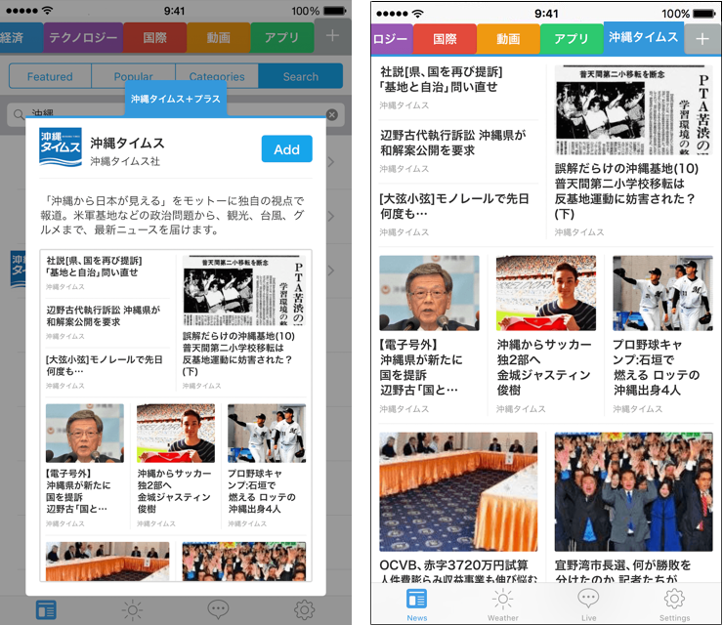Viewport: 723px width, 625px height.
Task: Tap 沖縄からサッカー caption in popup preview
Action: [174, 491]
